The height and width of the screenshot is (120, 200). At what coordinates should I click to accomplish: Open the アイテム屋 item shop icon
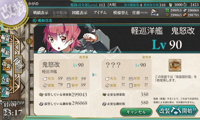coord(154,12)
